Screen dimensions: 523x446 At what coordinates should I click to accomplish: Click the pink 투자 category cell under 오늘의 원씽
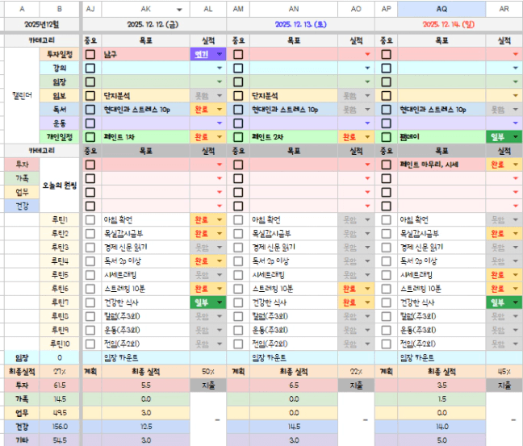tap(21, 165)
